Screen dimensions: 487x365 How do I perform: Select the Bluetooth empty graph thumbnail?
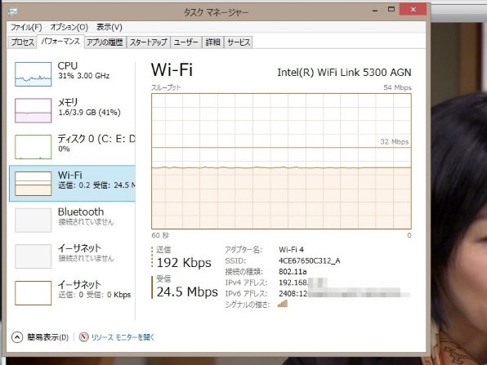coord(34,220)
